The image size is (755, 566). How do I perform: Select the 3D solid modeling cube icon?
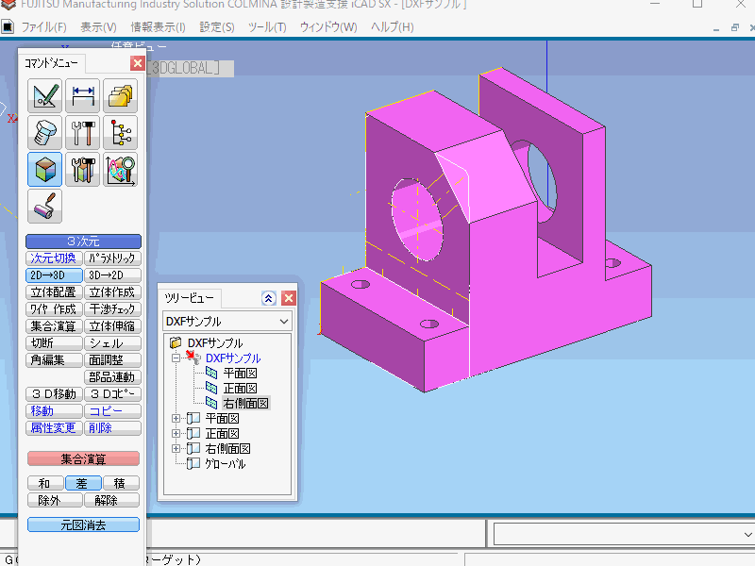44,170
